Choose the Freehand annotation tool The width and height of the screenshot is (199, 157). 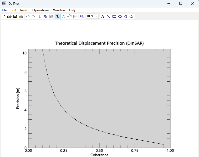click(x=132, y=16)
